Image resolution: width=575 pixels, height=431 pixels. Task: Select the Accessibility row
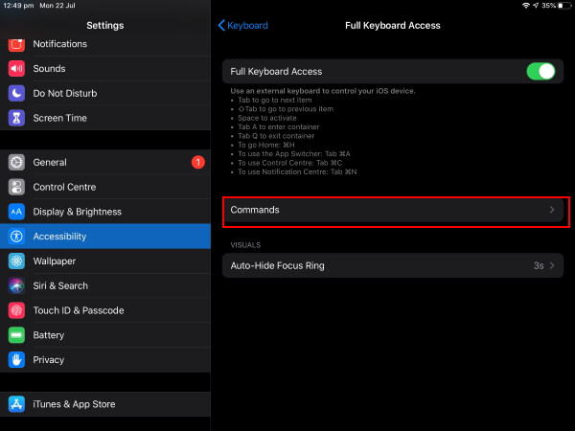pyautogui.click(x=105, y=237)
